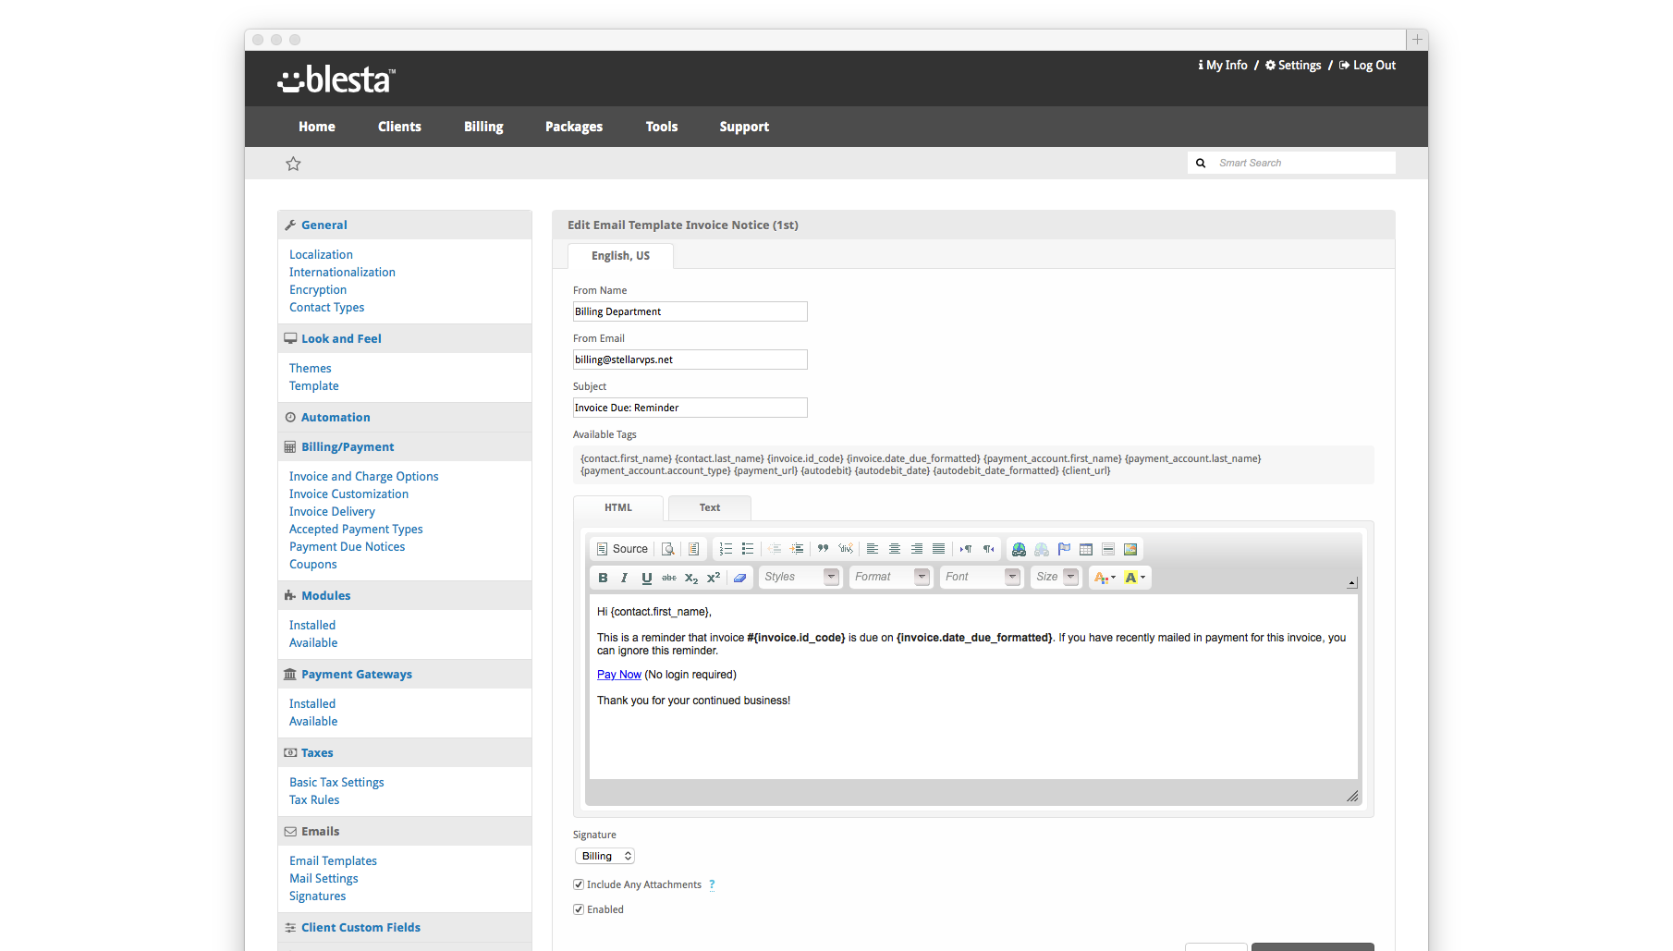1673x951 pixels.
Task: Open the insert link dialog
Action: [x=1019, y=549]
